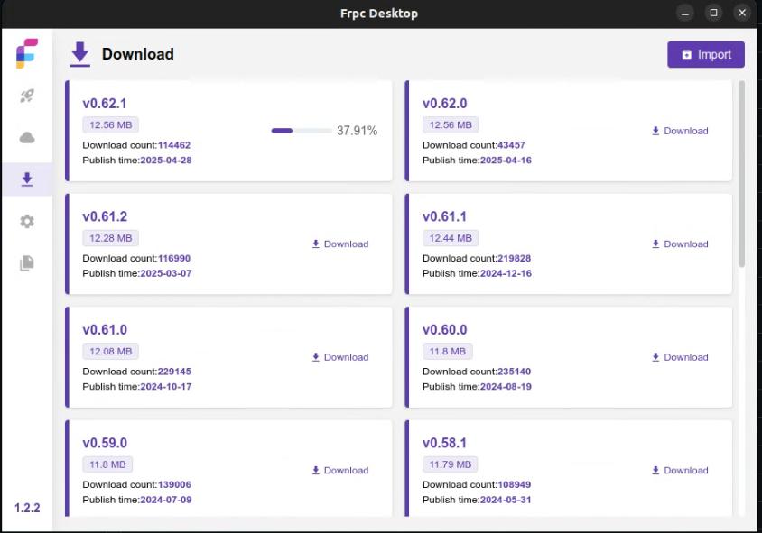Maximize the Frpc Desktop window
Viewport: 762px width, 533px height.
(713, 14)
